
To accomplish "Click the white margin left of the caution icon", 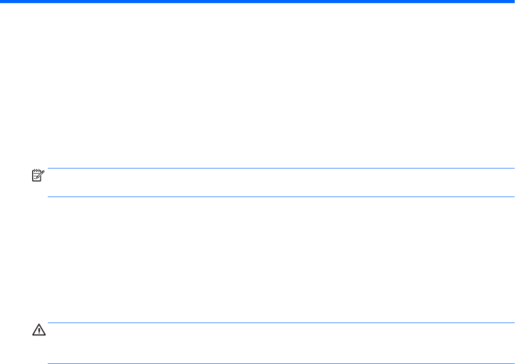I will [x=16, y=330].
